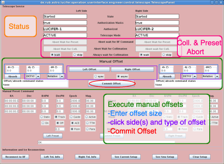224x164 pixels.
Task: Select right side wait collimation radio
Action: (x=144, y=55)
